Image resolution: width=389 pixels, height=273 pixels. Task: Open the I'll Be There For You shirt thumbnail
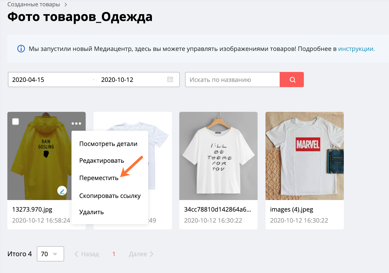218,156
